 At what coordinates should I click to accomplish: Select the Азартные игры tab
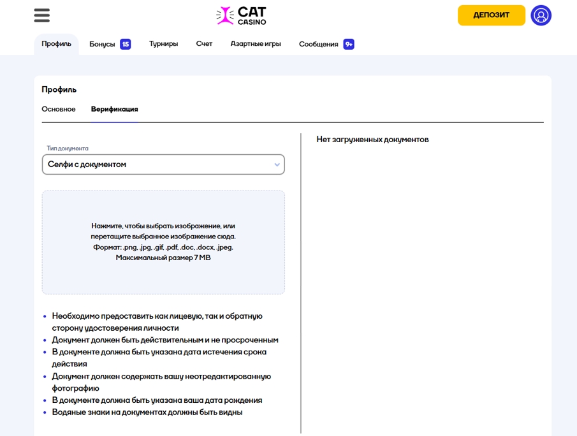click(256, 44)
